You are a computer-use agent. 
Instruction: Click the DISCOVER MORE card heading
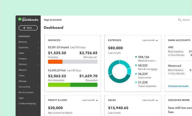(179, 100)
